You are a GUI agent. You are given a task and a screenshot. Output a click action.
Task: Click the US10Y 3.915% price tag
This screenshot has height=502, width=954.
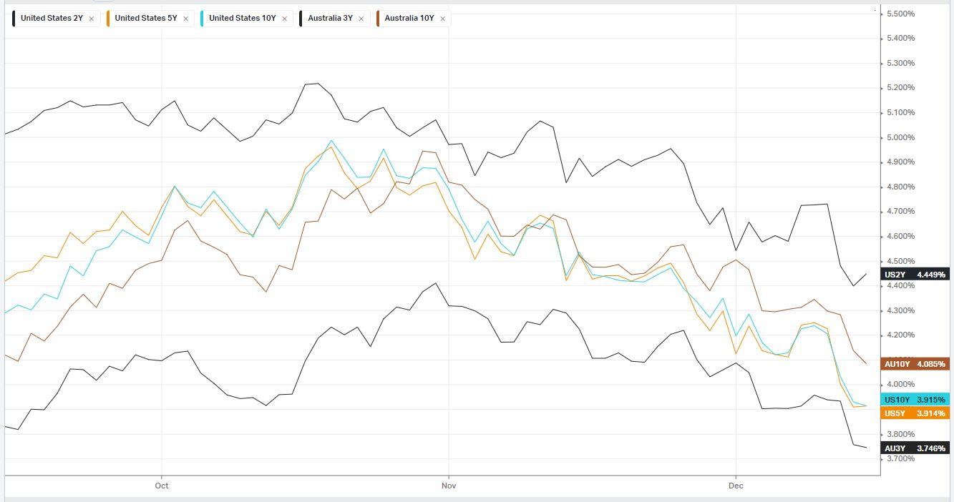tap(915, 400)
